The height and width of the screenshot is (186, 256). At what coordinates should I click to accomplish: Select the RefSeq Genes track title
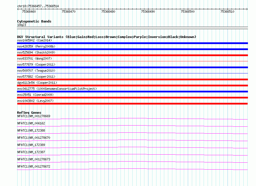[29, 113]
